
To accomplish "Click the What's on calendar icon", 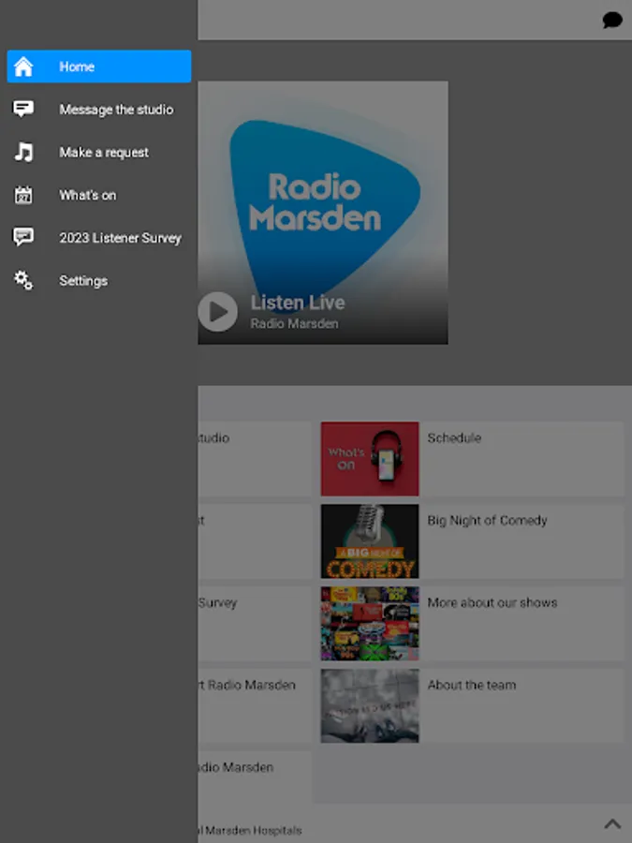I will click(23, 195).
